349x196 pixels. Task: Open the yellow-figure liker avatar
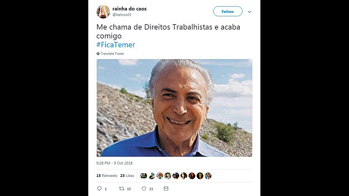(200, 176)
